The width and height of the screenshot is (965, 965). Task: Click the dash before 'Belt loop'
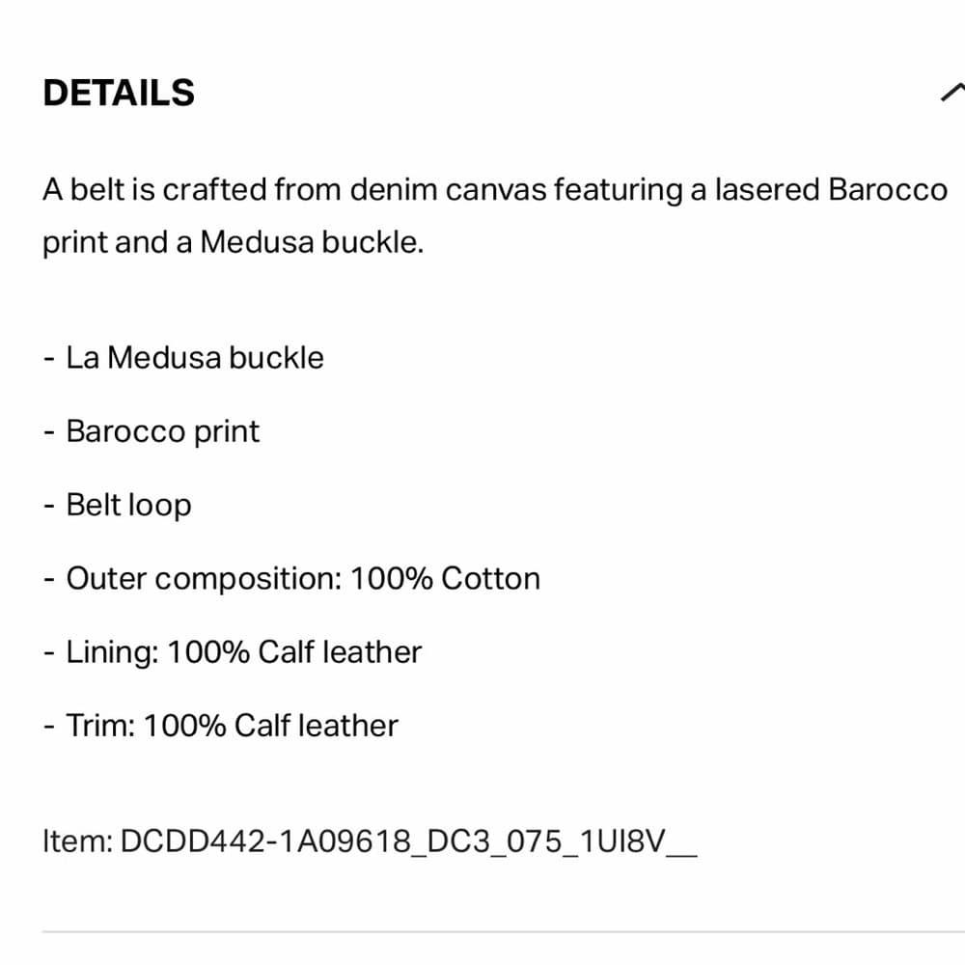coord(49,506)
